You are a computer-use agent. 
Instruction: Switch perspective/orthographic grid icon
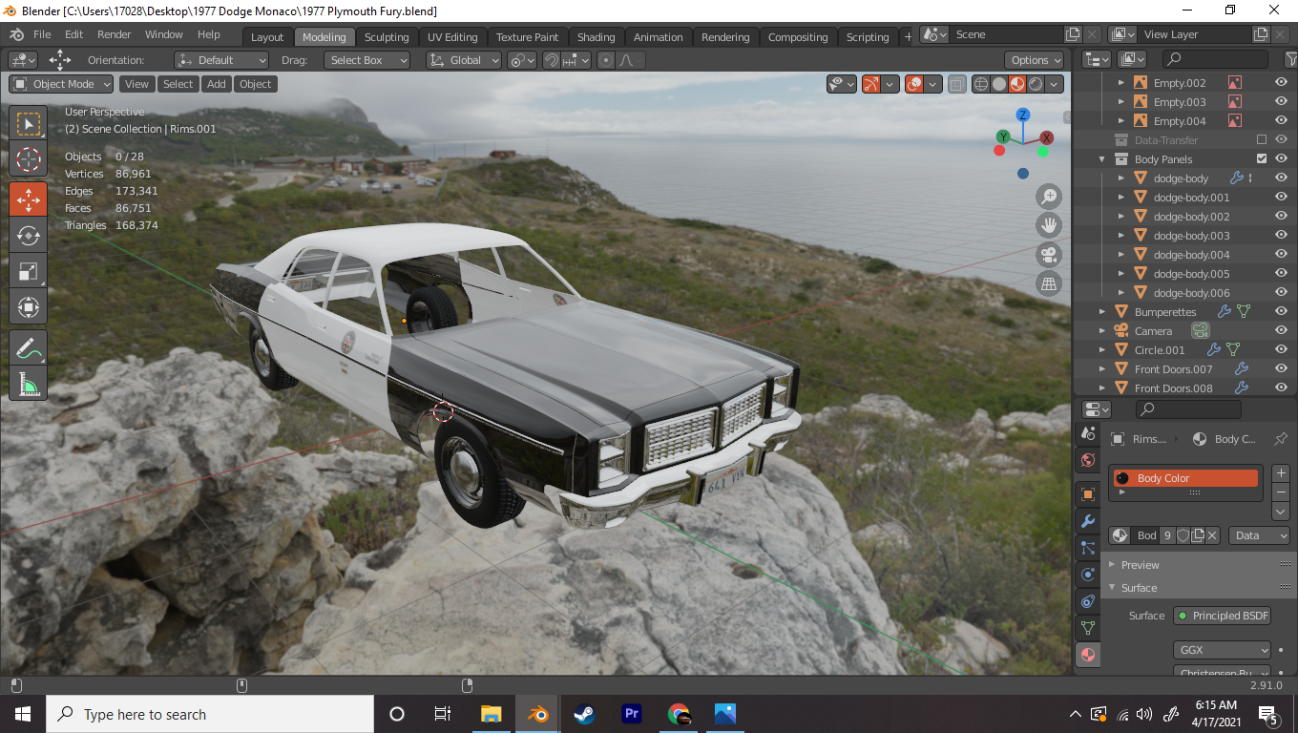pos(1049,283)
